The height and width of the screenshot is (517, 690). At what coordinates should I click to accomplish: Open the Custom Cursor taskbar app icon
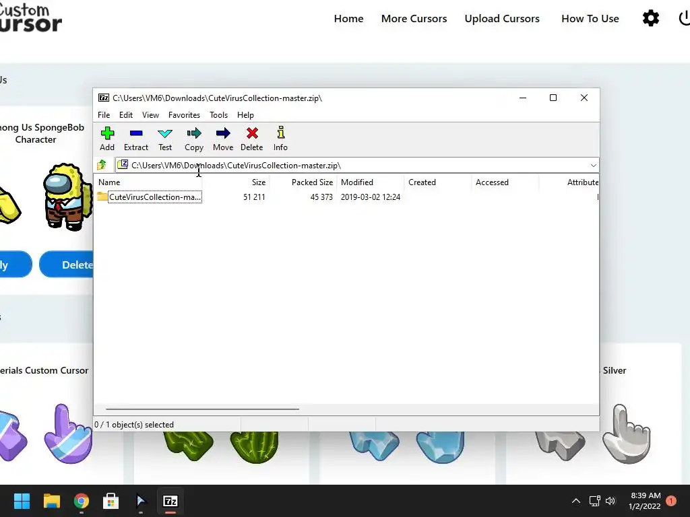click(x=140, y=501)
